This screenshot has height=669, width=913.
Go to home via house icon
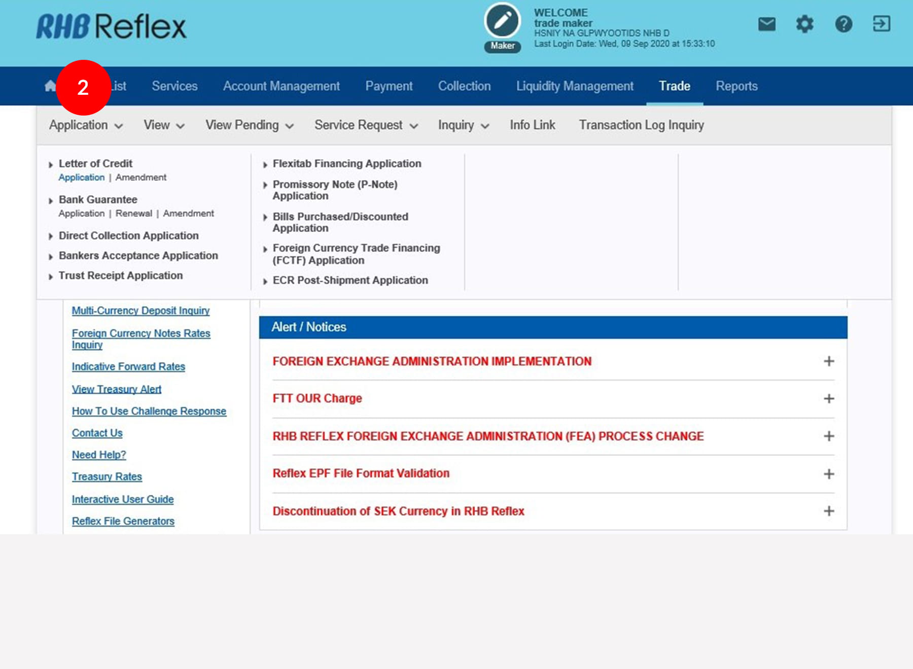[50, 86]
